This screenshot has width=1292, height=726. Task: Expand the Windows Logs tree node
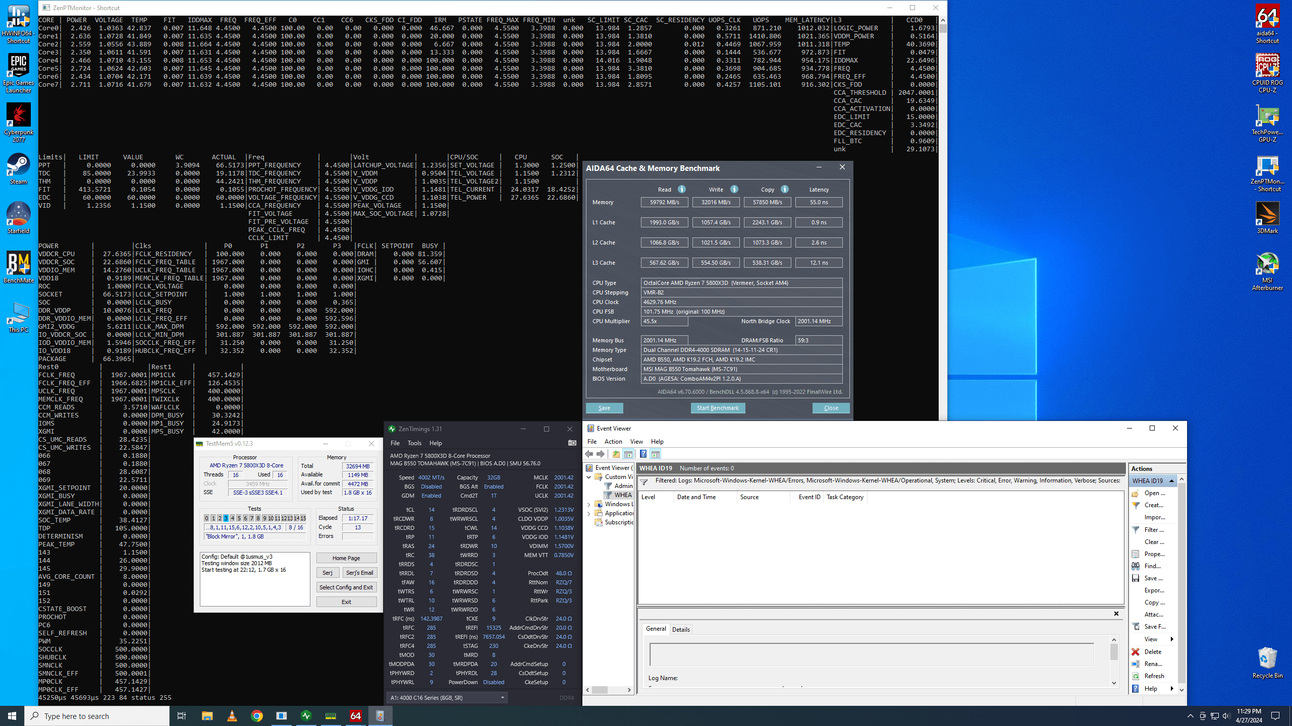click(x=589, y=504)
